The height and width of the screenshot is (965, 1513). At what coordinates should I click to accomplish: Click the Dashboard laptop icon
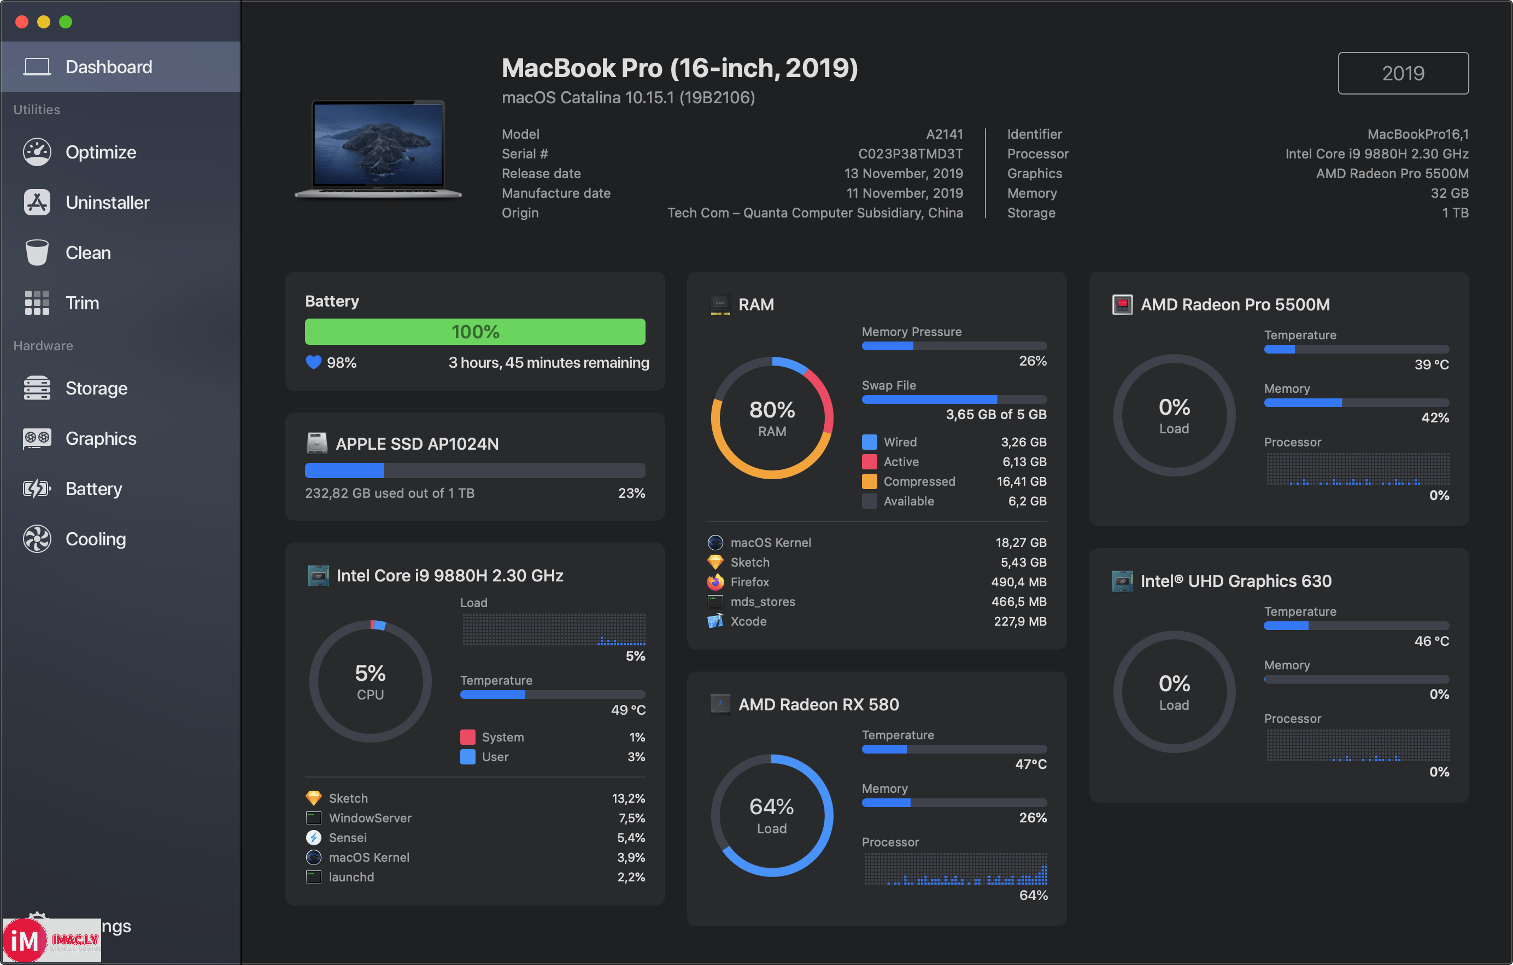tap(37, 67)
